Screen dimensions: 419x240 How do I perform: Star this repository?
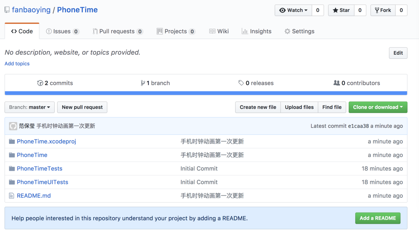tap(341, 10)
